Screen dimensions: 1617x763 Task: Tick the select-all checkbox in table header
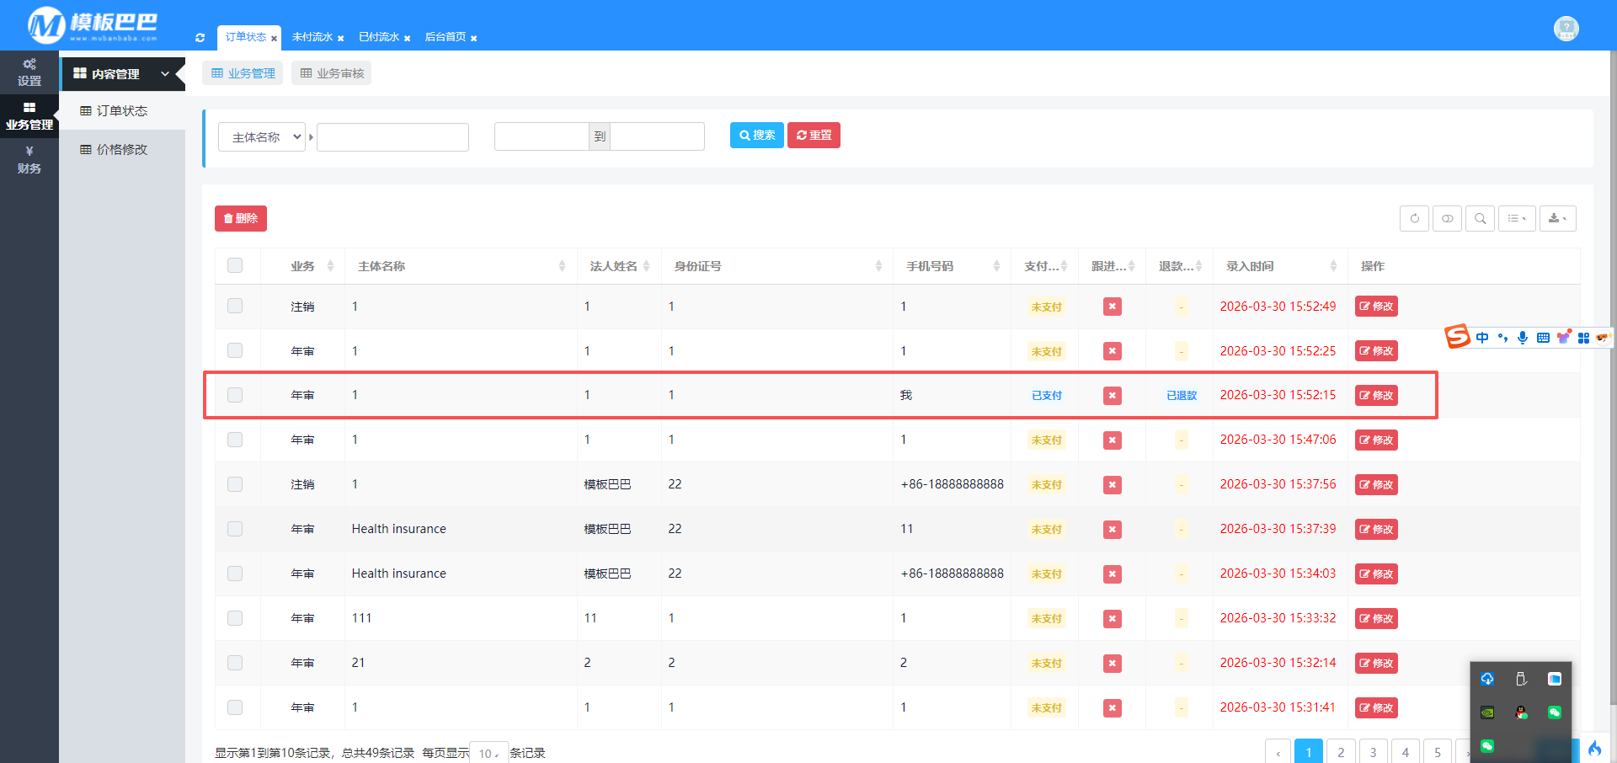click(x=235, y=266)
